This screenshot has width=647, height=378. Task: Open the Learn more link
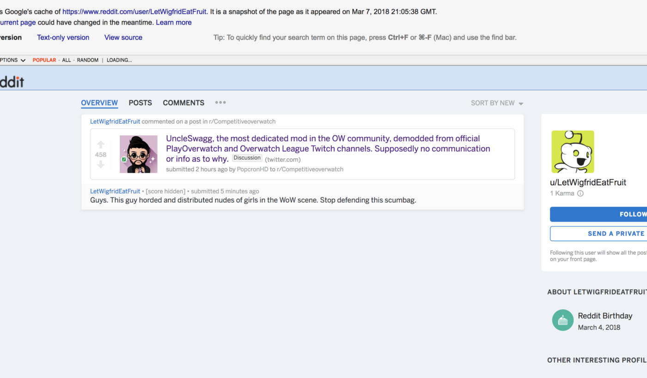173,22
